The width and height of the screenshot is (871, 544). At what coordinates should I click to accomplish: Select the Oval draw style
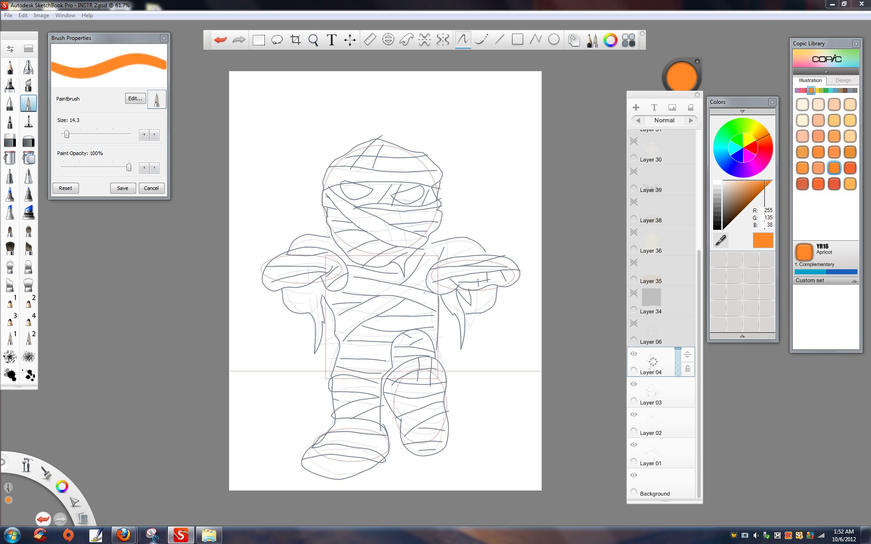click(554, 40)
